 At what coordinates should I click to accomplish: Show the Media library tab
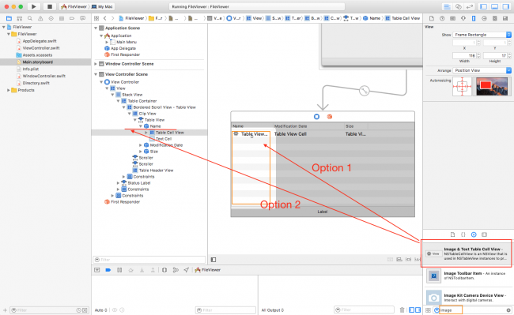(484, 234)
